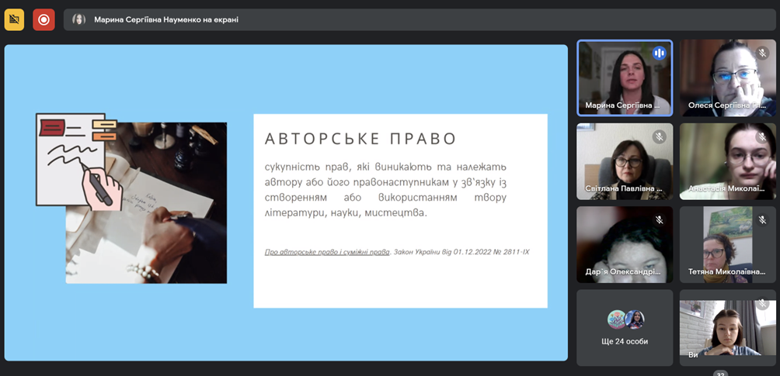Open the 'Ще 24 особи' participants tile
This screenshot has height=376, width=780.
625,328
